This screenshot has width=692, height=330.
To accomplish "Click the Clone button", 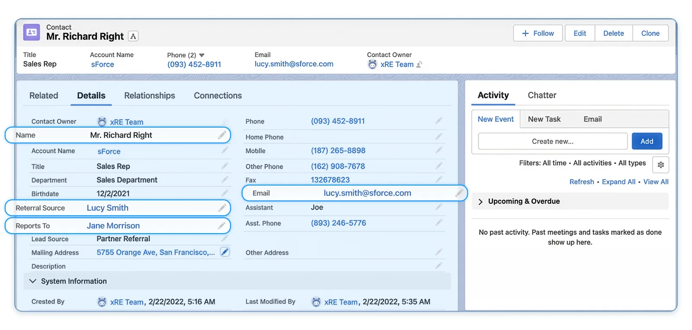I will pos(650,33).
